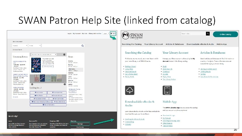Click Find in My Library button
242x136 pixels.
(48, 66)
